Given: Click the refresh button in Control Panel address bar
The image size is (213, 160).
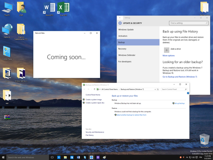Looking at the screenshot, I should point(158,89).
